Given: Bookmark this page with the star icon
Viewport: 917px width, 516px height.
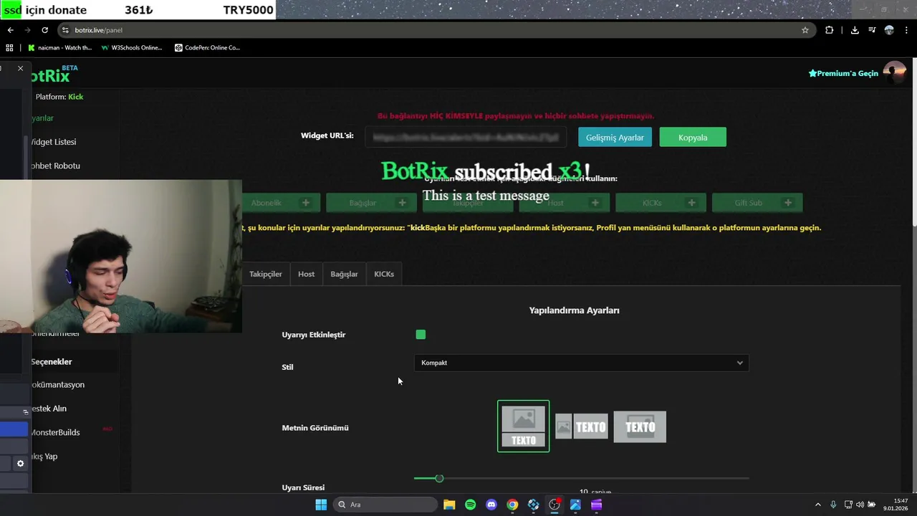Looking at the screenshot, I should 805,30.
